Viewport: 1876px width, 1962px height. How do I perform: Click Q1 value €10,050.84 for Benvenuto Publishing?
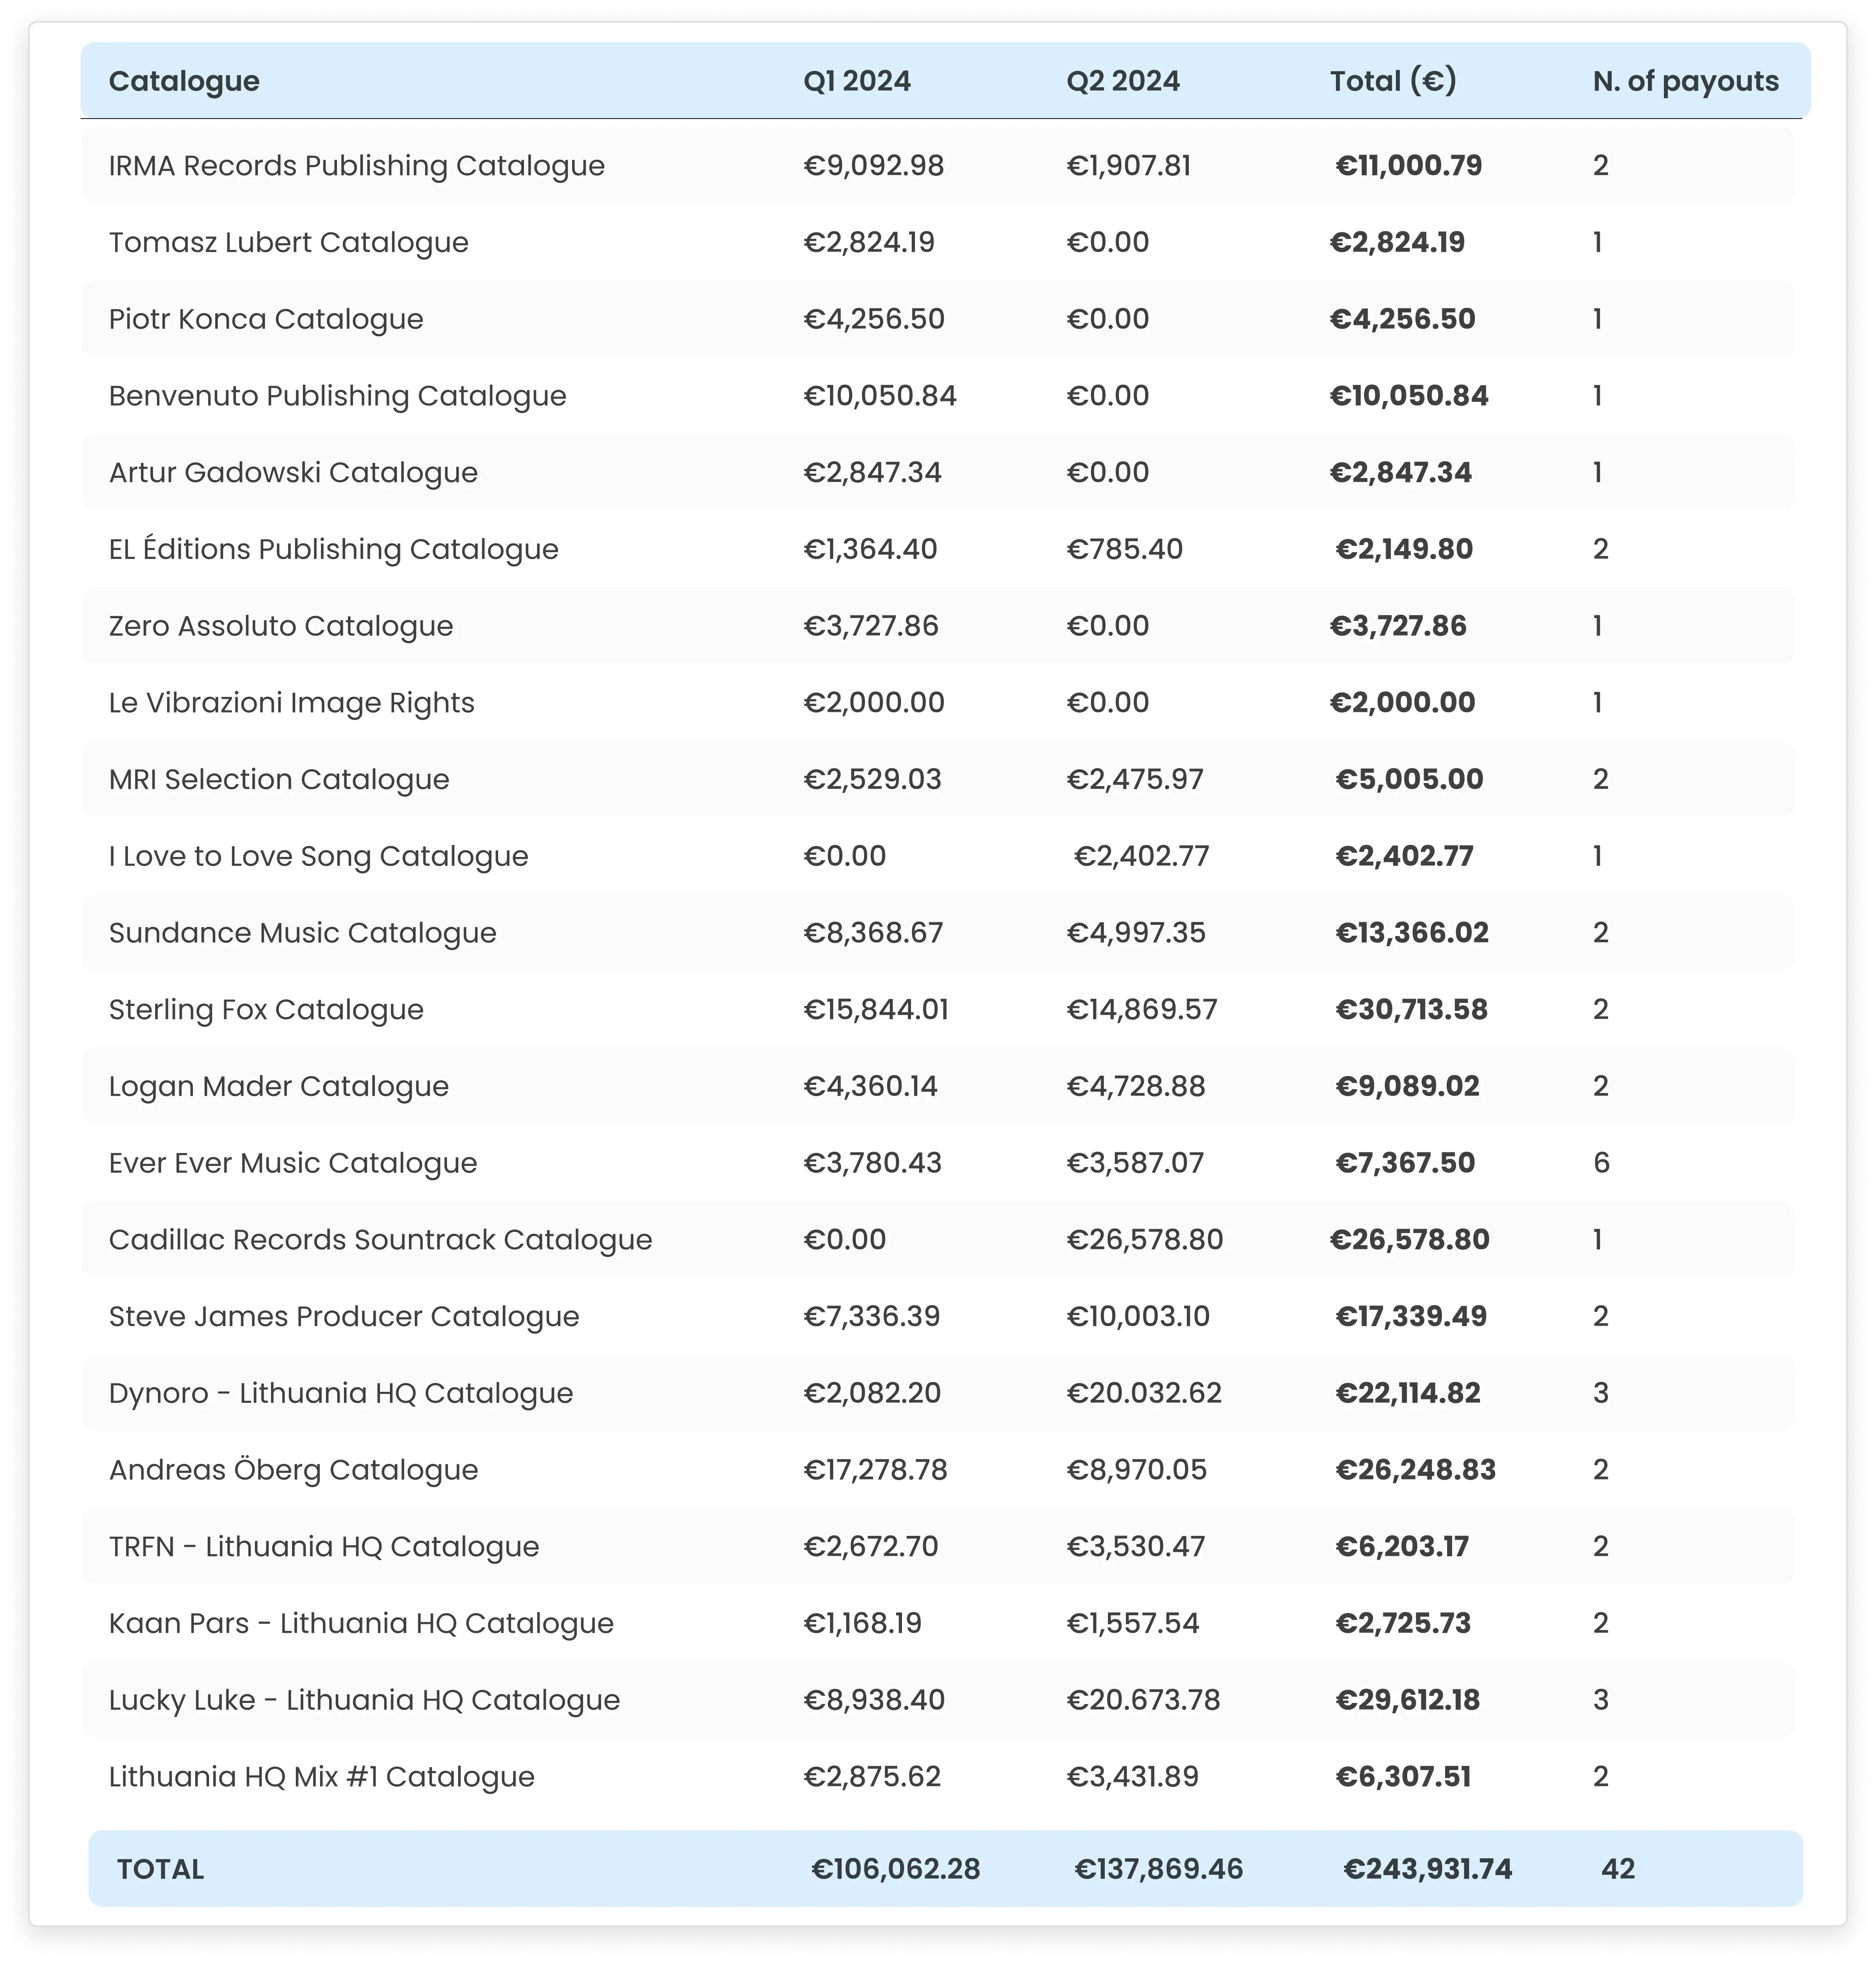click(x=880, y=396)
